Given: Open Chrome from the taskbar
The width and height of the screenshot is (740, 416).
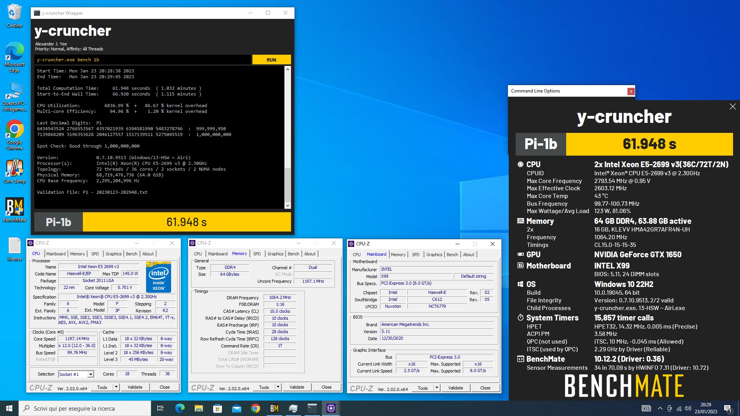Looking at the screenshot, I should pos(255,408).
